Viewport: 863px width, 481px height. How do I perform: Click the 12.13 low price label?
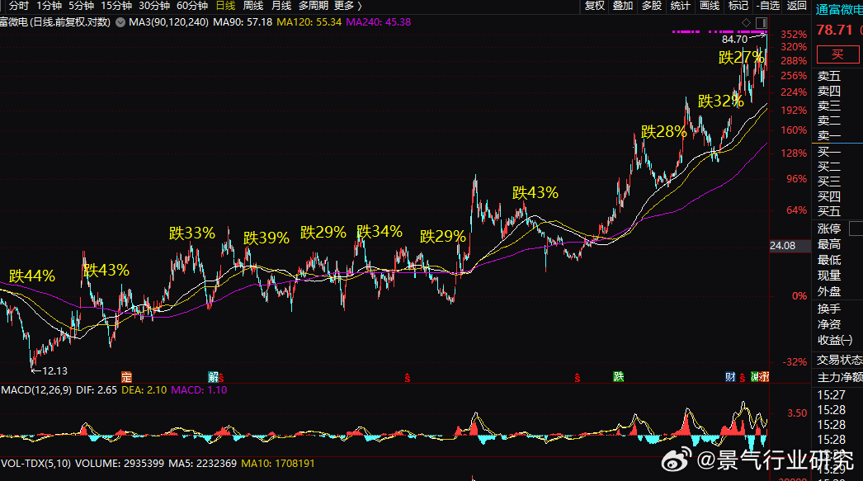tap(54, 371)
